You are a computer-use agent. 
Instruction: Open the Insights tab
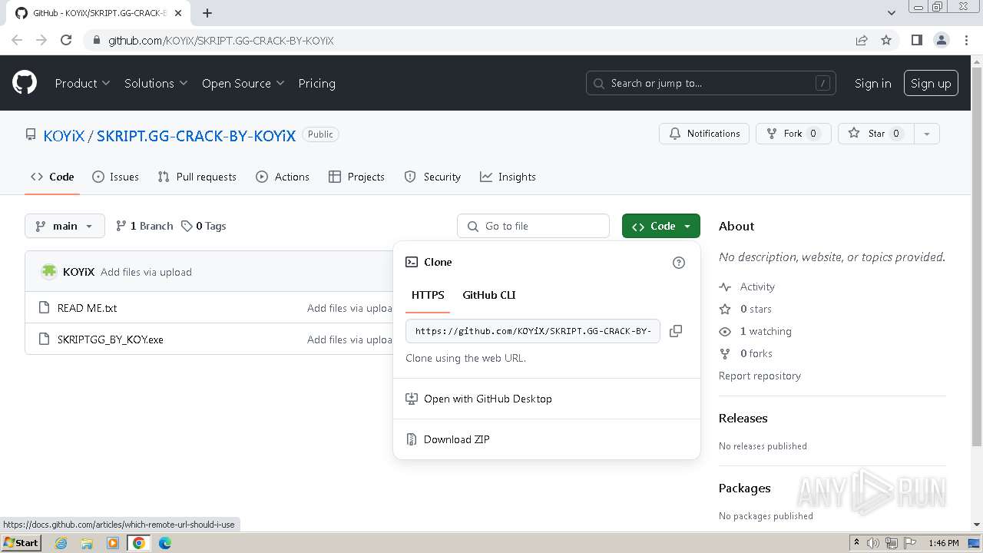click(x=508, y=177)
